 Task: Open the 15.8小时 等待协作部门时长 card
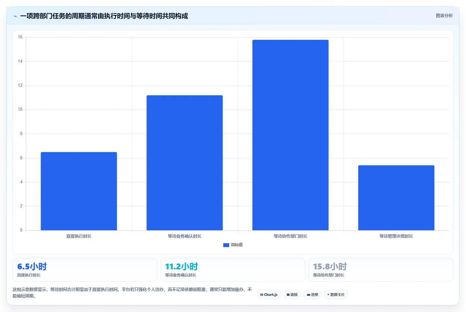(x=381, y=270)
